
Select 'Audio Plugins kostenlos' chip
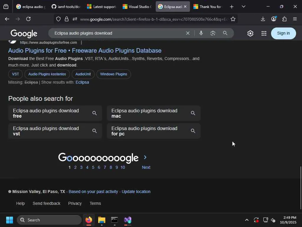coord(47,74)
